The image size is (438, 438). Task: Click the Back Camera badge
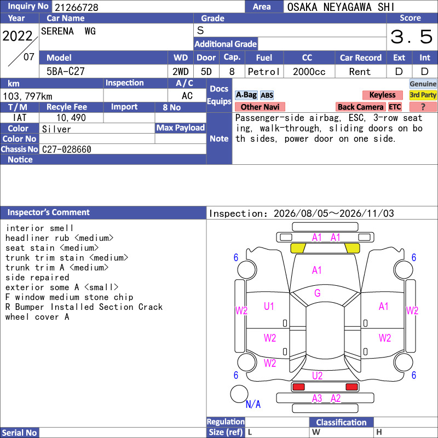[x=360, y=107]
